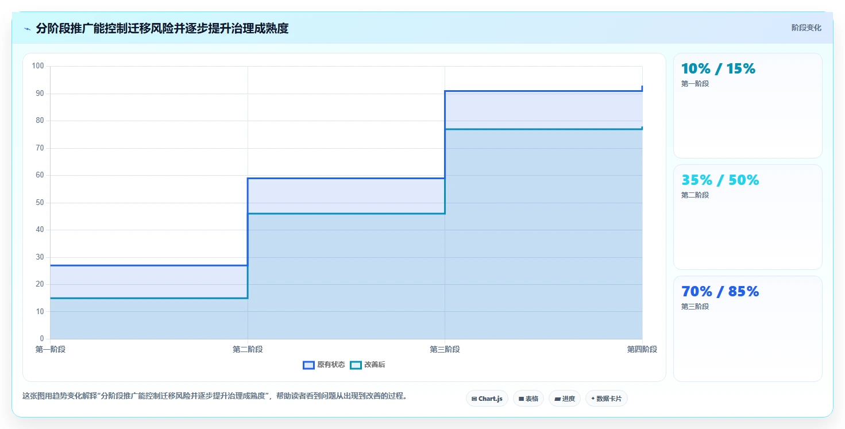Click the 表格 tag
This screenshot has height=429, width=845.
point(528,399)
